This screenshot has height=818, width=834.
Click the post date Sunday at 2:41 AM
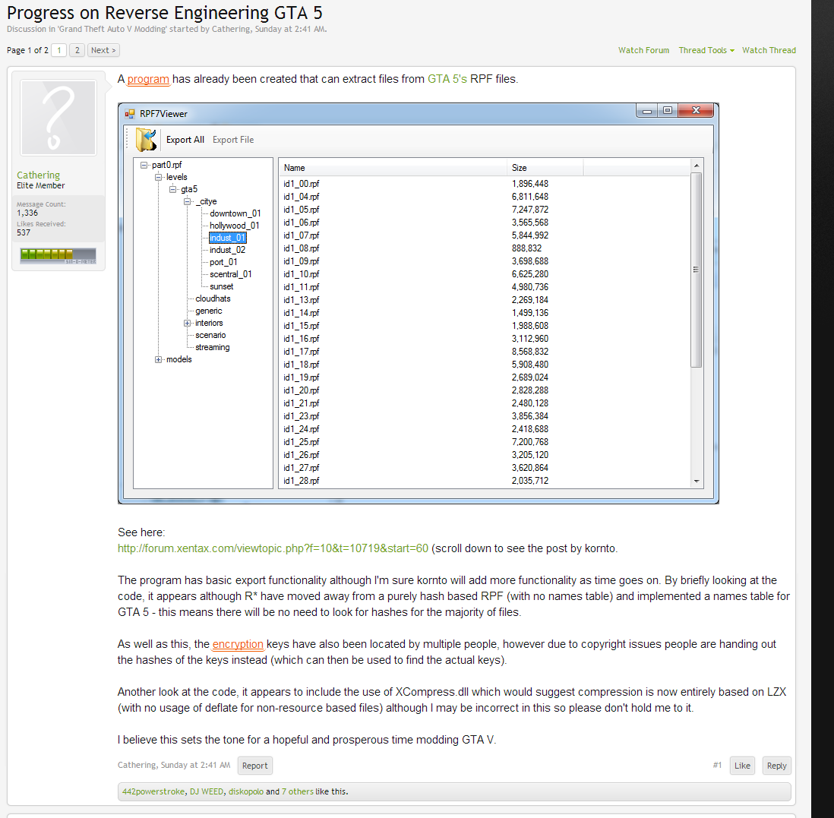(195, 765)
